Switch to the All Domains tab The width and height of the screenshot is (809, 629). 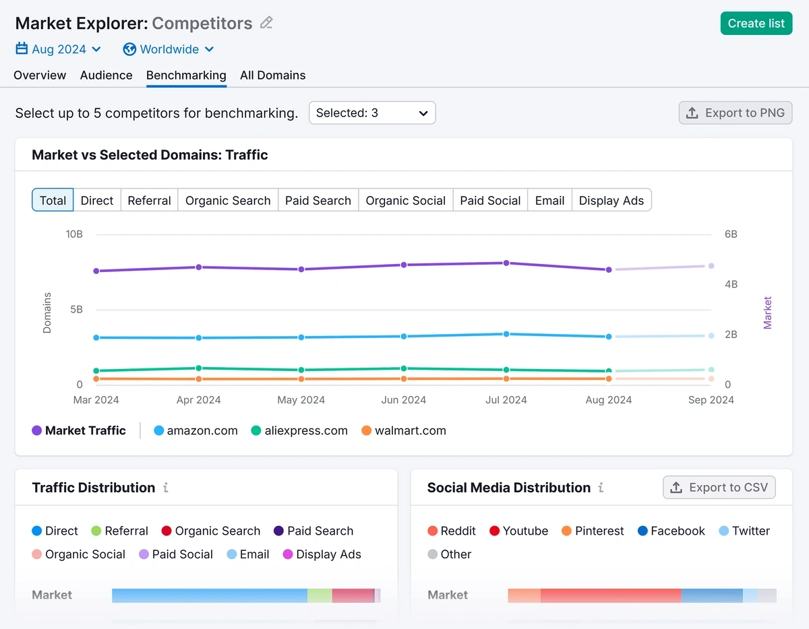272,75
